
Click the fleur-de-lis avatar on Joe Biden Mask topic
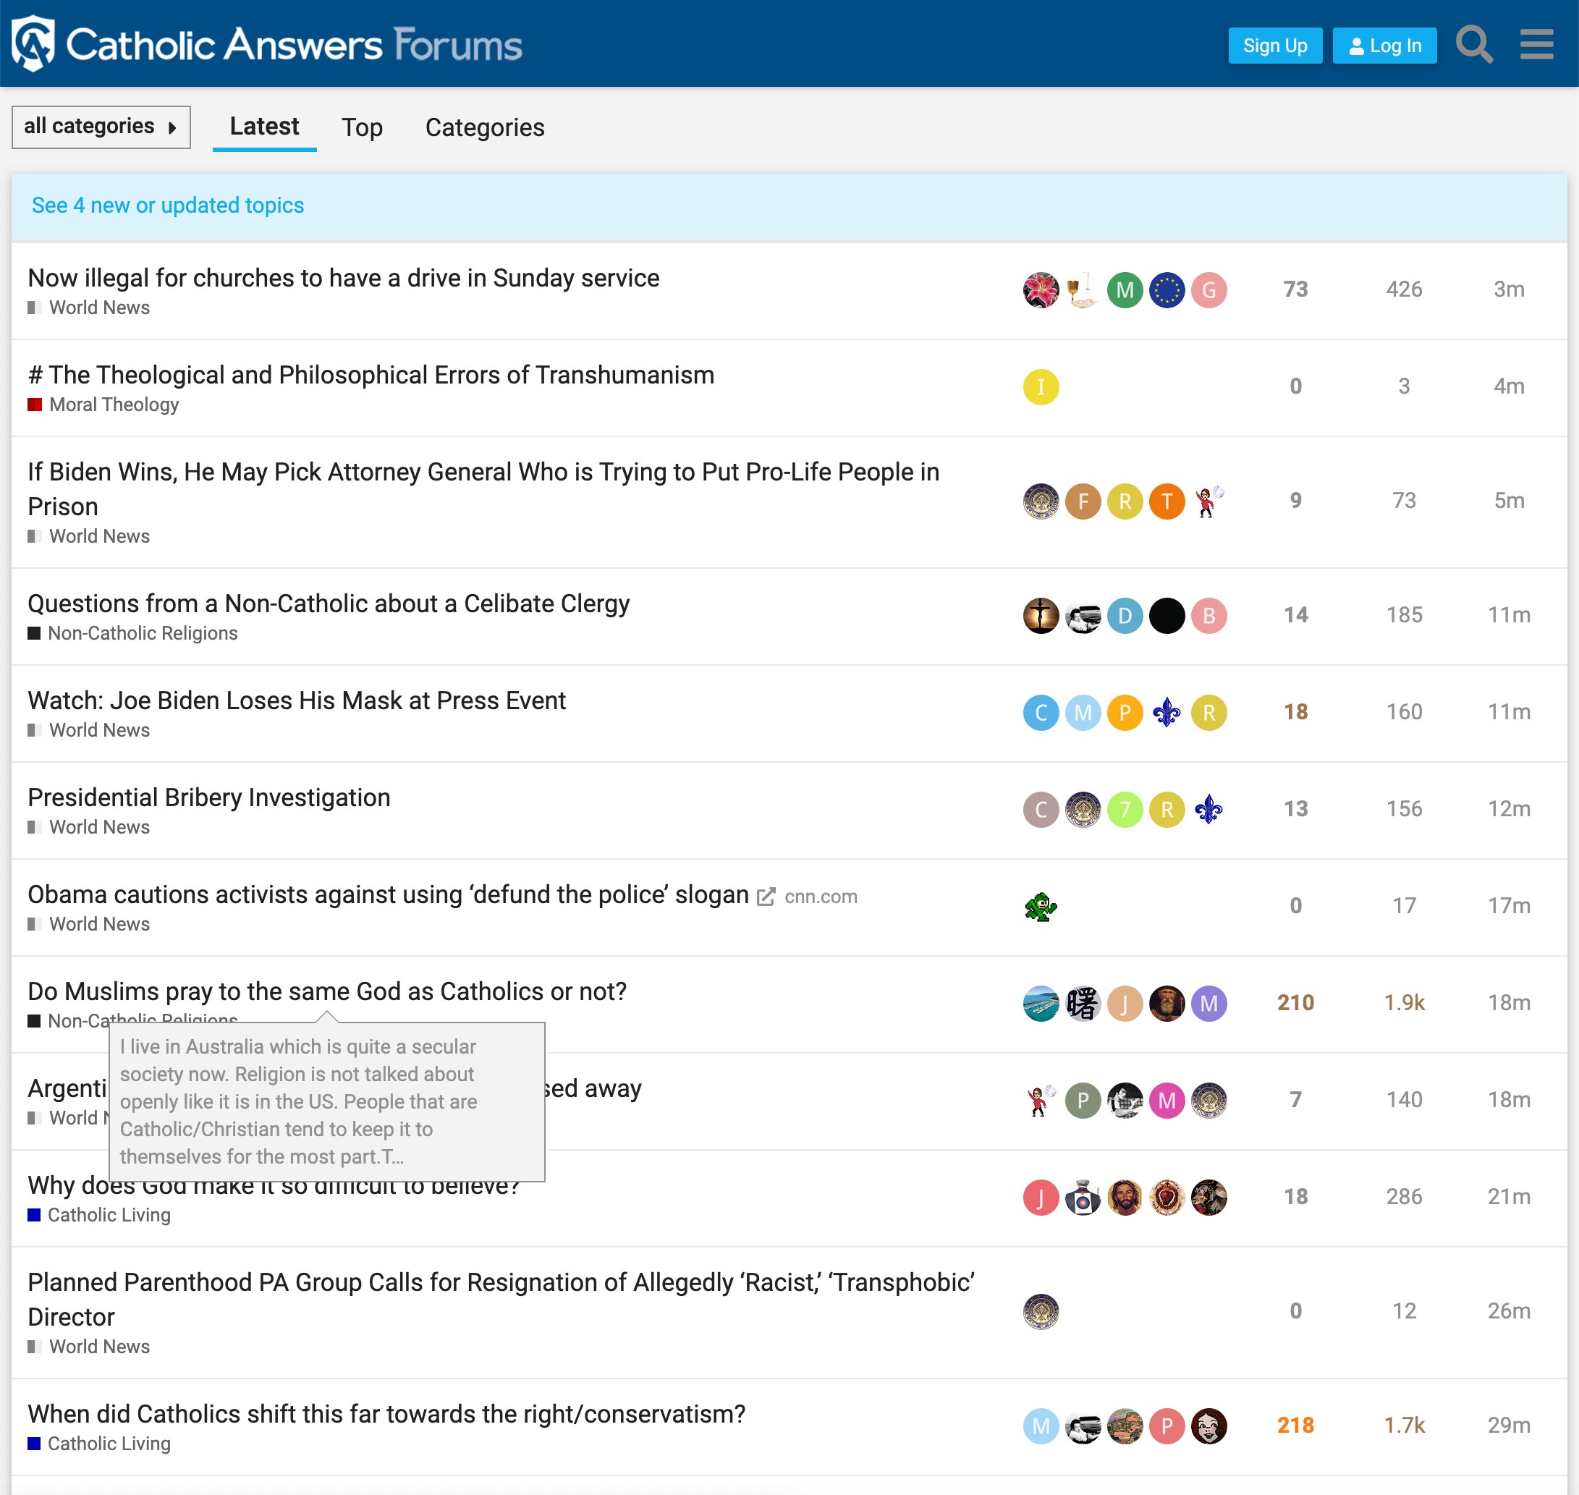point(1167,713)
